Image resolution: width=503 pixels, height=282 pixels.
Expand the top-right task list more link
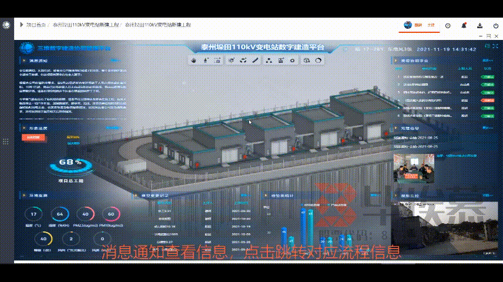click(485, 61)
